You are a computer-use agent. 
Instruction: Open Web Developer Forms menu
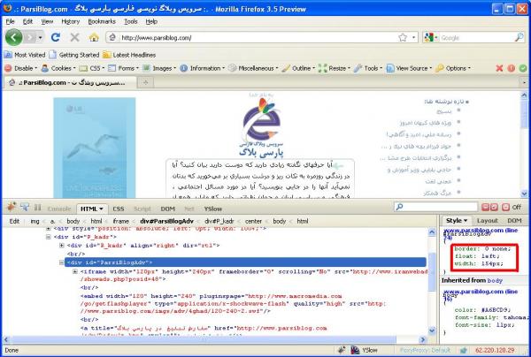pyautogui.click(x=123, y=68)
